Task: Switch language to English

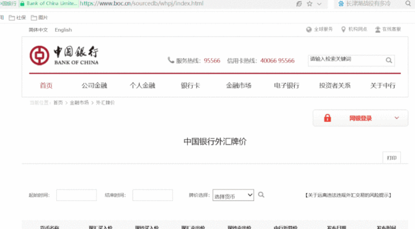Action: [x=63, y=30]
